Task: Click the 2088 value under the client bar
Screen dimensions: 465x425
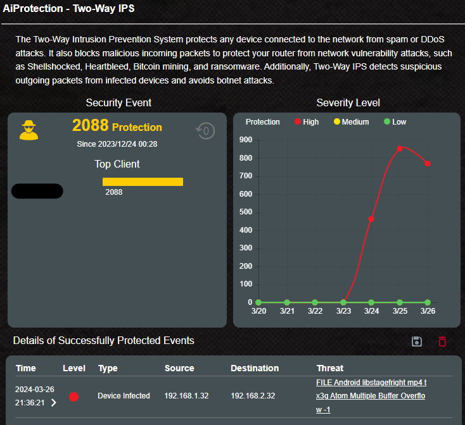Action: pyautogui.click(x=114, y=192)
